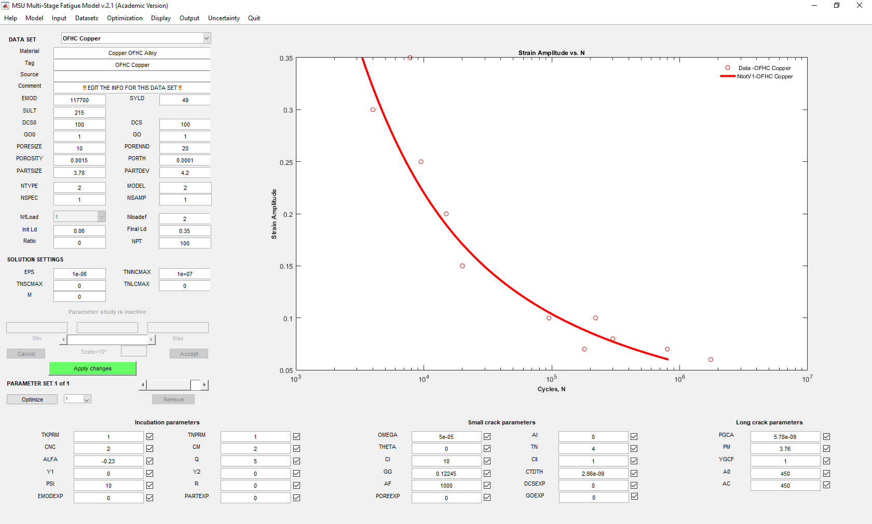The height and width of the screenshot is (524, 872).
Task: Open the Datasets menu
Action: tap(86, 18)
